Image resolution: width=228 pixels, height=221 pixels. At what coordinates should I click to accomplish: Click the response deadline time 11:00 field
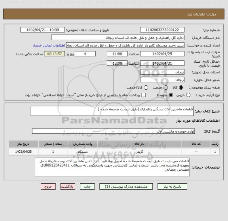(117, 54)
